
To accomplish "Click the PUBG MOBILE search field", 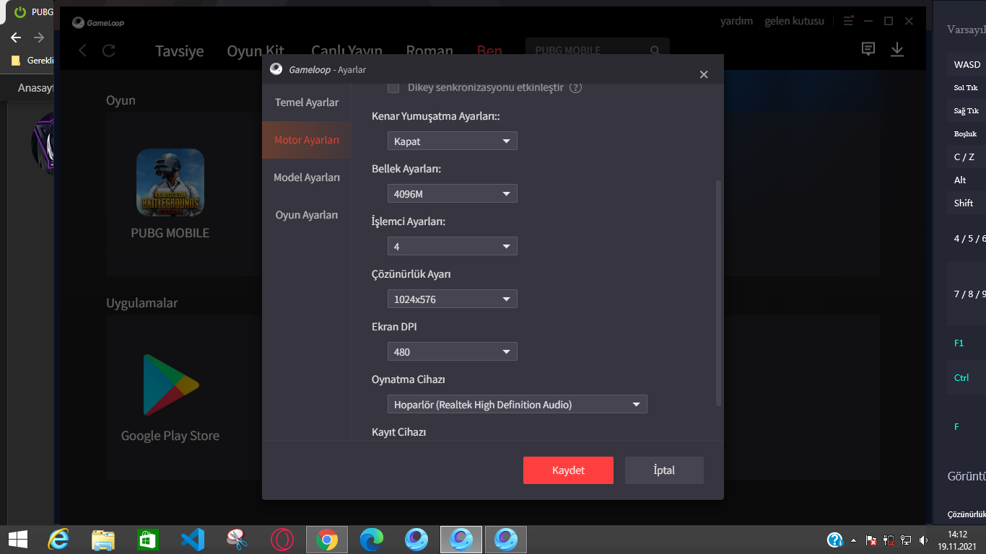I will (598, 50).
